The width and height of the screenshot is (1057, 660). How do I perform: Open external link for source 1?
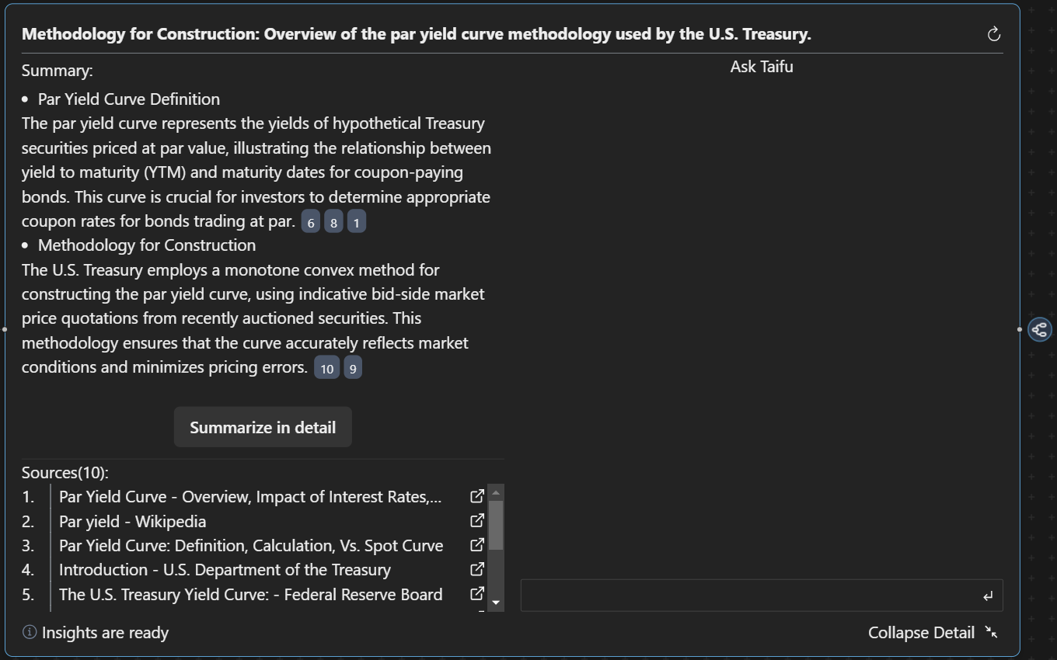click(x=477, y=496)
